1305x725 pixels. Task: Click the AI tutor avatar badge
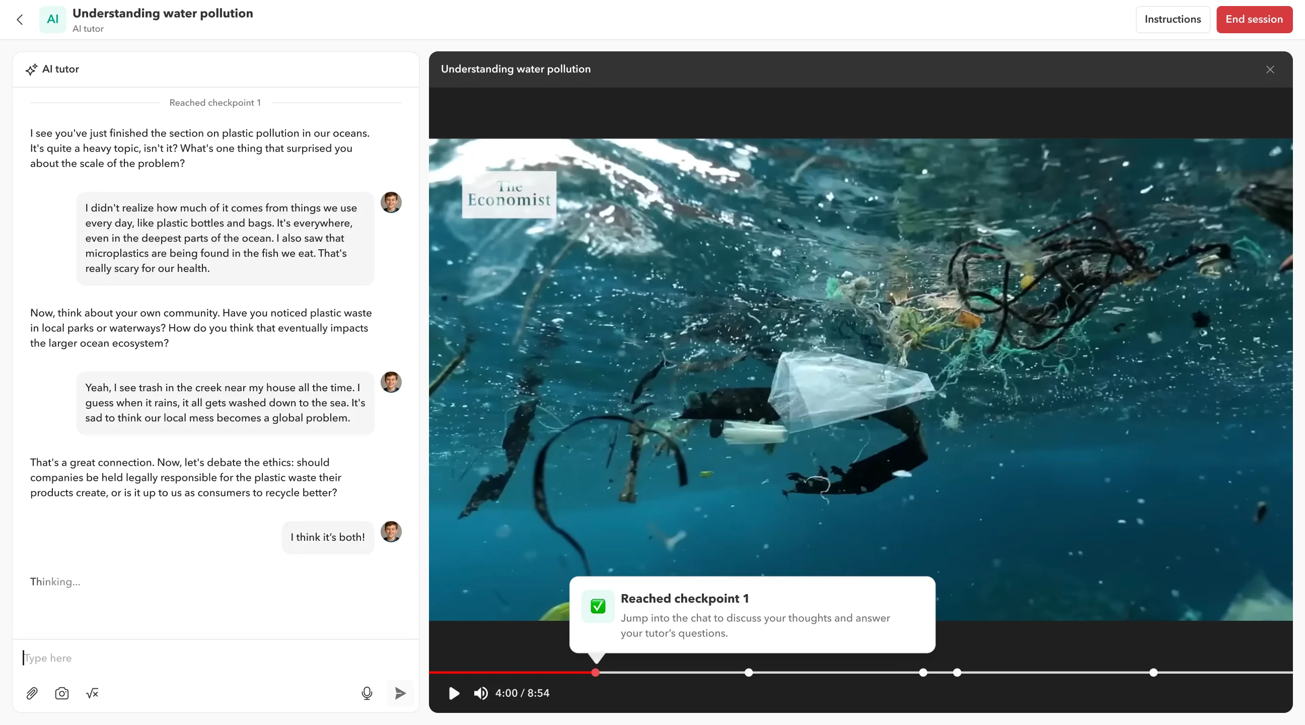[x=52, y=19]
